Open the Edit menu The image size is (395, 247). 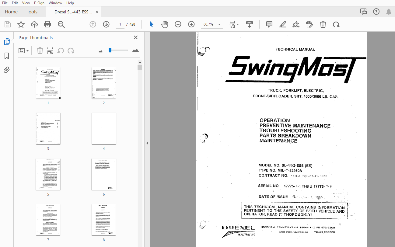pyautogui.click(x=15, y=3)
